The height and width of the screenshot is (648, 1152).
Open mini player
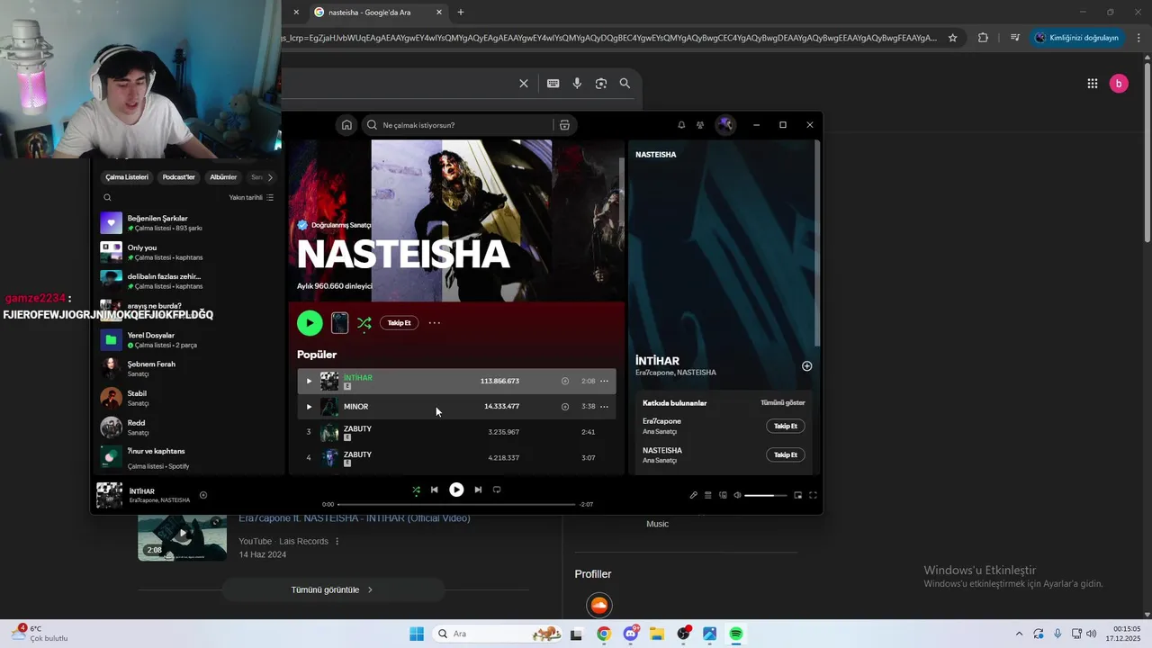click(797, 495)
